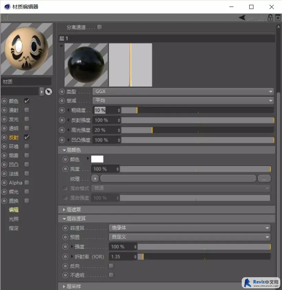Enable the 发光 channel checkbox

tap(27, 119)
